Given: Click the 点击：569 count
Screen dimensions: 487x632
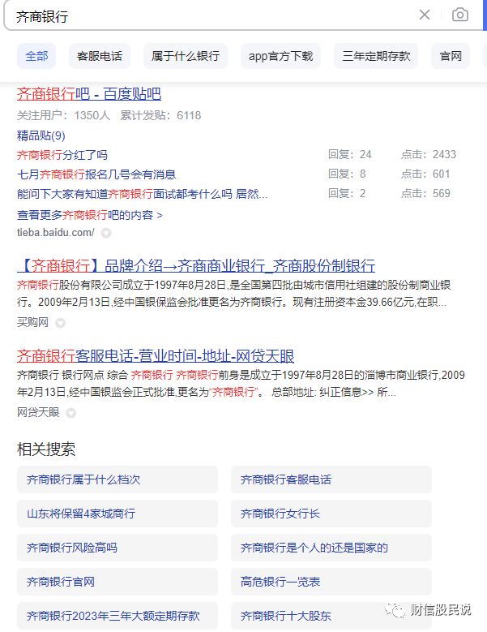Looking at the screenshot, I should coord(425,193).
